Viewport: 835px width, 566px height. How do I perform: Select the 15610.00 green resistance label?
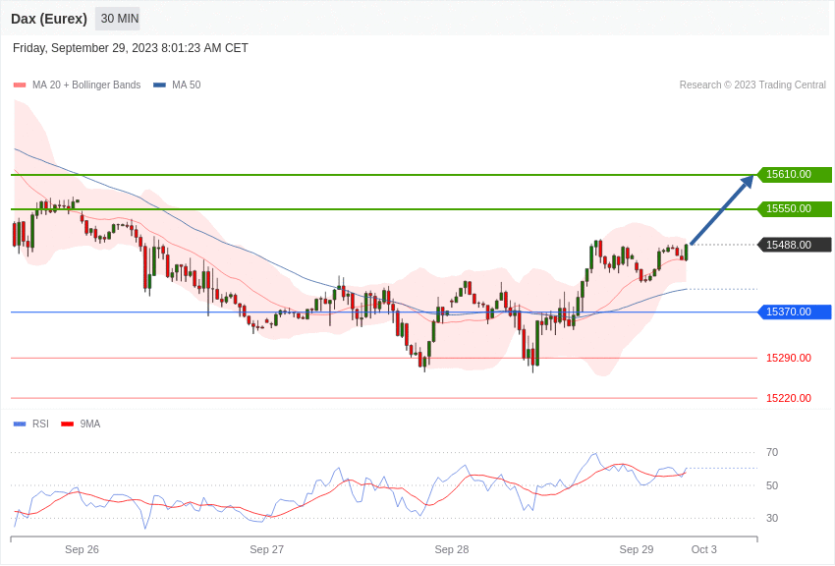click(794, 175)
